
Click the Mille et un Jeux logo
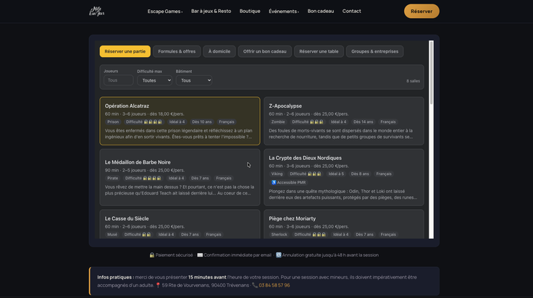[96, 11]
